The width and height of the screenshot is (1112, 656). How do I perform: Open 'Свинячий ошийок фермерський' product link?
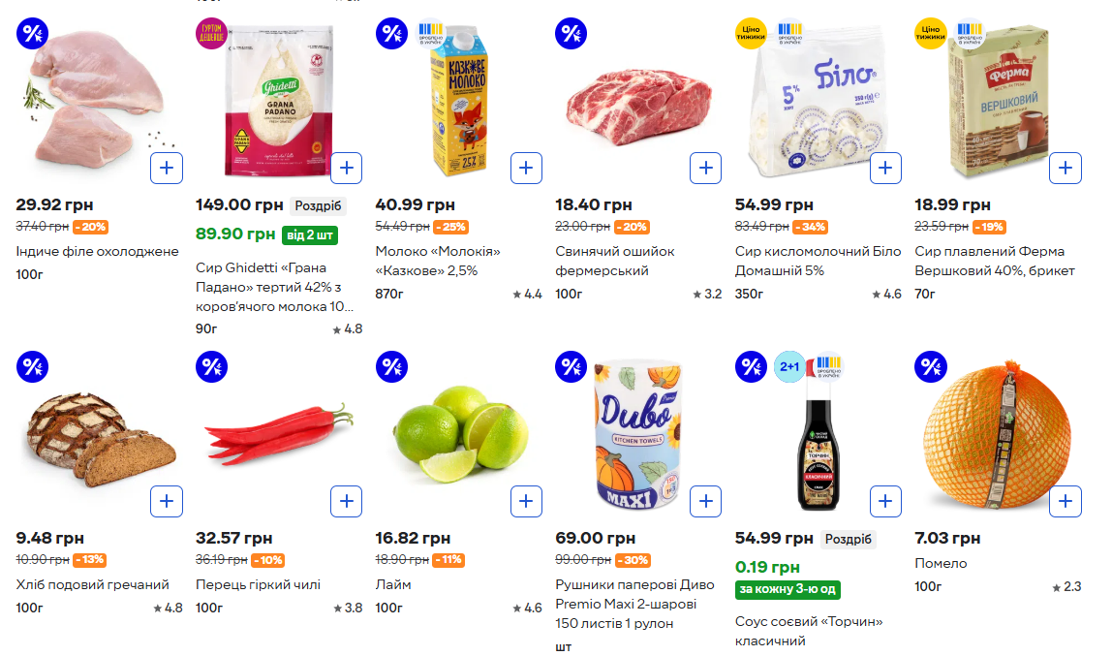point(615,261)
